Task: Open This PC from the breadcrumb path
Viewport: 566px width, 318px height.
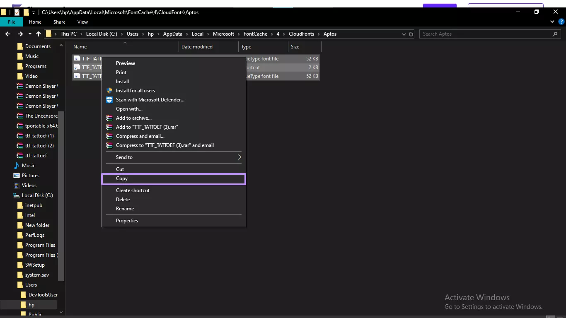Action: click(68, 34)
